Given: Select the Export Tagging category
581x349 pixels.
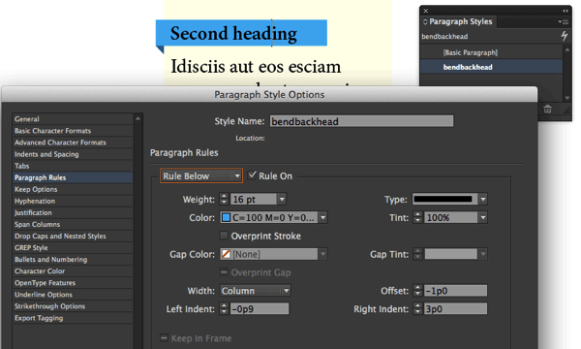Looking at the screenshot, I should [73, 318].
